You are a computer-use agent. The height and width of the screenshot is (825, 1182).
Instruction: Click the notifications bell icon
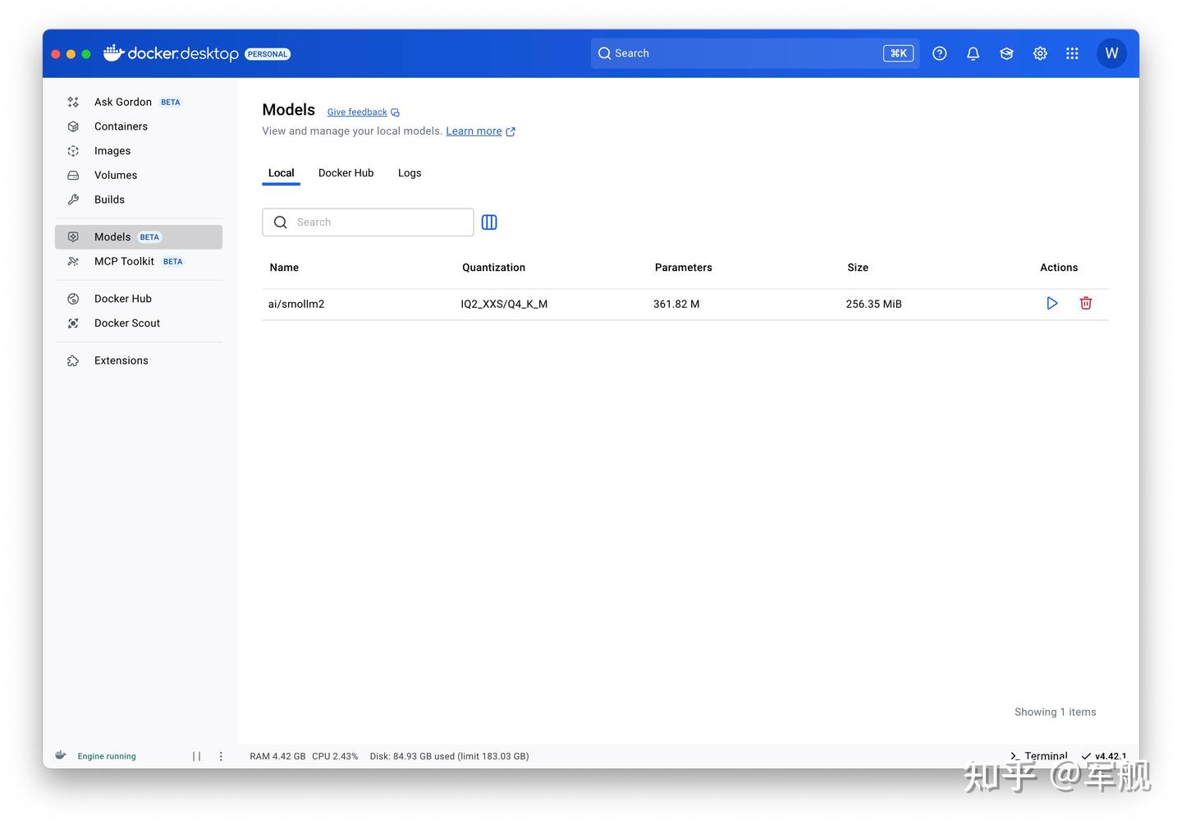(973, 53)
